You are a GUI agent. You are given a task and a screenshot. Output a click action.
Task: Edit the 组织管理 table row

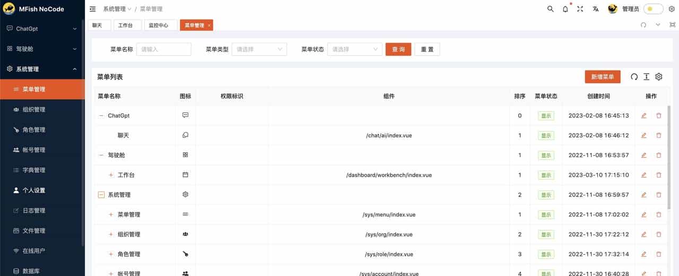(x=644, y=235)
